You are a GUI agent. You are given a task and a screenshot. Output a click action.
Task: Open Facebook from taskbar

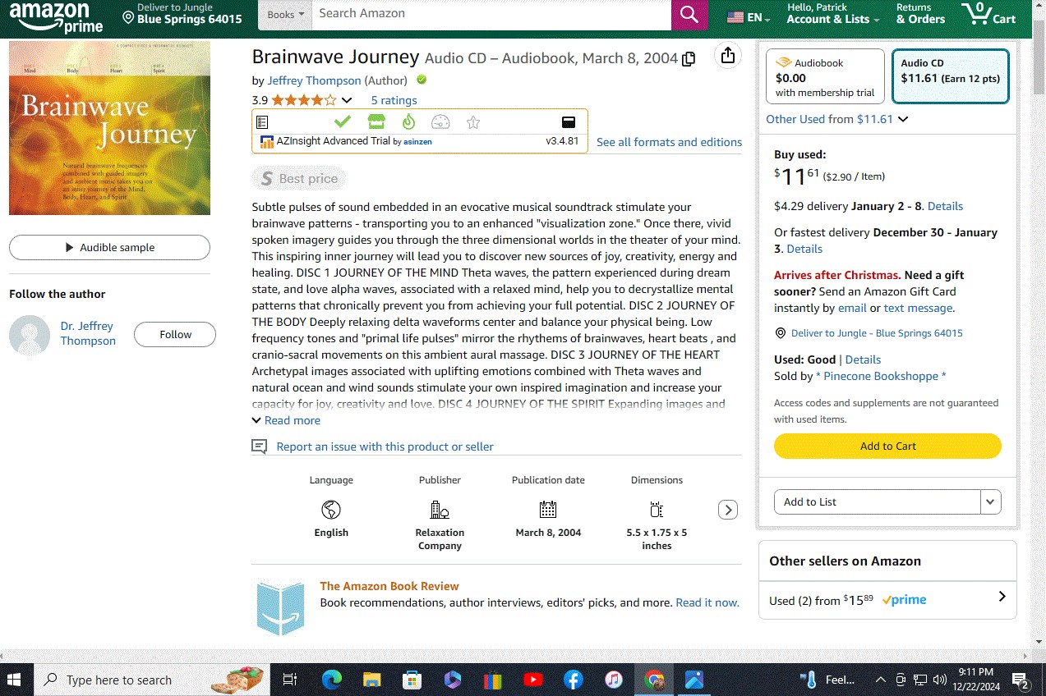point(574,680)
